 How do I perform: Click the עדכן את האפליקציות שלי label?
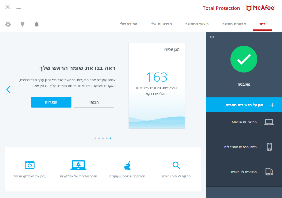[x=30, y=176]
